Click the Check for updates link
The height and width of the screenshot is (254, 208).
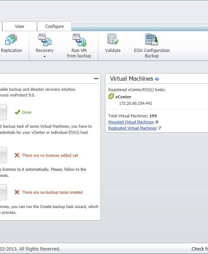coord(200,249)
